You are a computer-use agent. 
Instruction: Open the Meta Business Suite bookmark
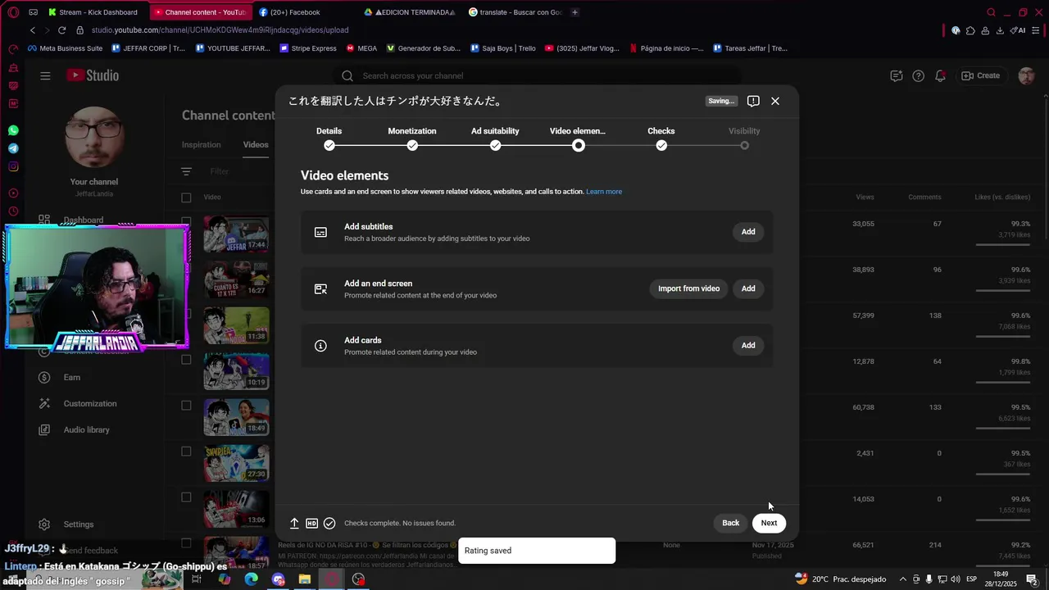pos(65,48)
